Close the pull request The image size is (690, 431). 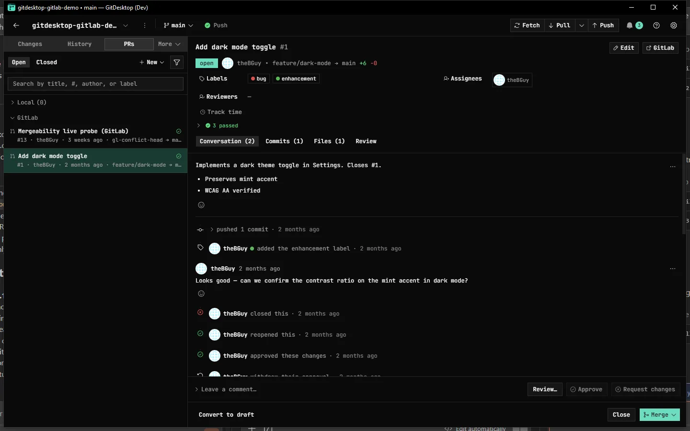621,415
